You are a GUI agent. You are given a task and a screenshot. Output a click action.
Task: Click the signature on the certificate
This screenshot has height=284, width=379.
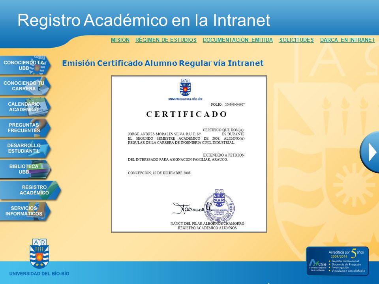click(192, 208)
